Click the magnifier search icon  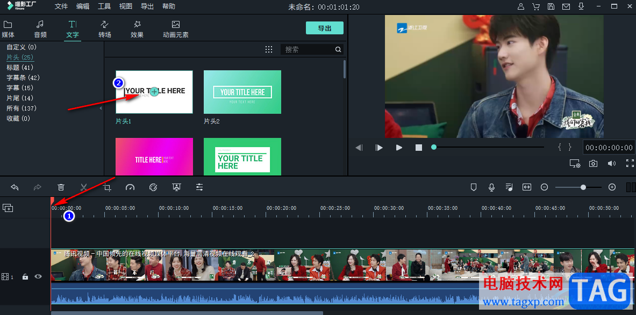tap(338, 49)
